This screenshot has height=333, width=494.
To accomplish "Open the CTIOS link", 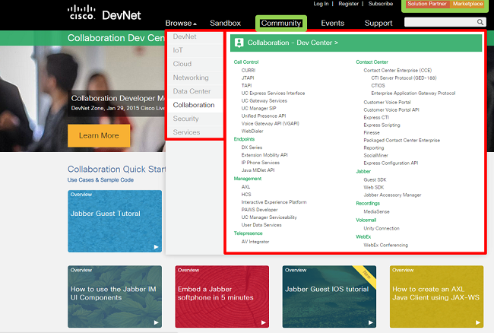I will tap(378, 86).
